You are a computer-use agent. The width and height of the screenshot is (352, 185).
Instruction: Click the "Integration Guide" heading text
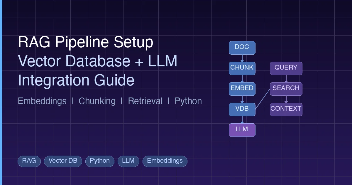[76, 80]
